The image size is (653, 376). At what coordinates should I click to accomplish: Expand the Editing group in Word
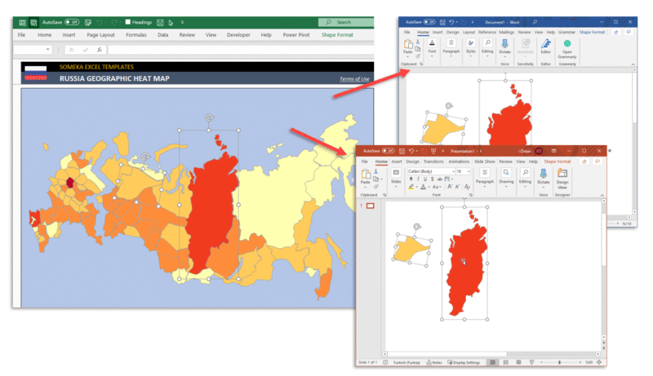point(487,46)
